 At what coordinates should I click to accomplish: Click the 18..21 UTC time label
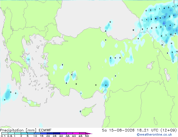(x=148, y=130)
